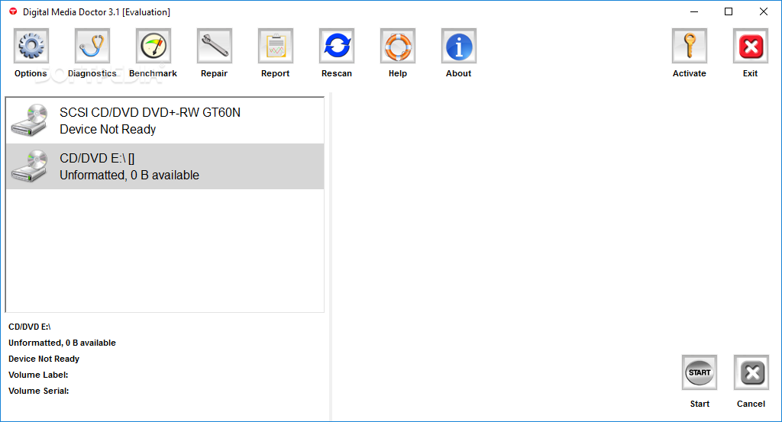782x422 pixels.
Task: Open Help lifebuoy icon
Action: tap(397, 46)
